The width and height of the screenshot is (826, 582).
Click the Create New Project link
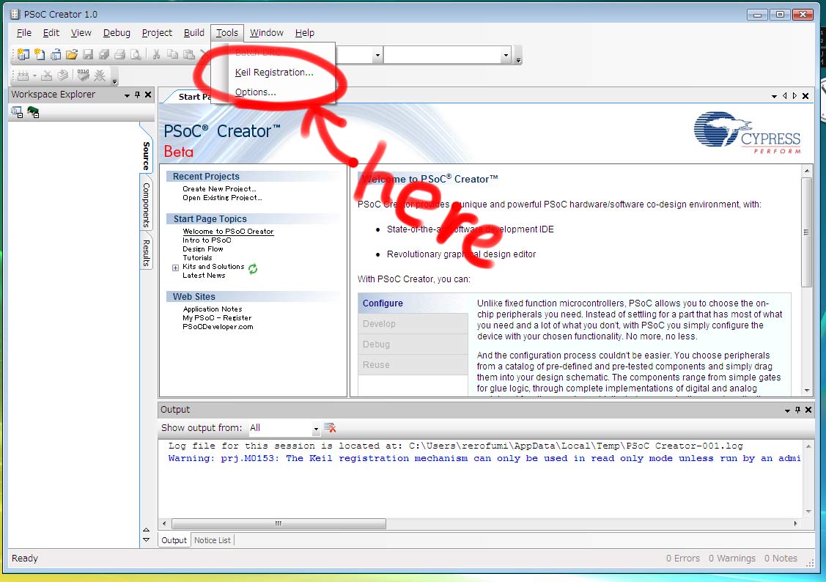click(219, 188)
